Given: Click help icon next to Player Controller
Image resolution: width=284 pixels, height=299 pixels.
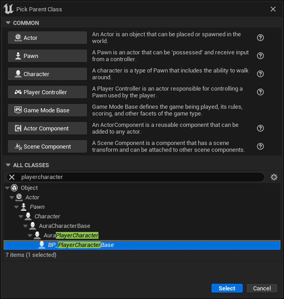Looking at the screenshot, I should click(x=260, y=92).
